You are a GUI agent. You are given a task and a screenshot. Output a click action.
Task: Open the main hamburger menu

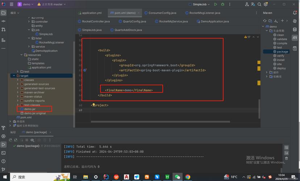(x=12, y=4)
